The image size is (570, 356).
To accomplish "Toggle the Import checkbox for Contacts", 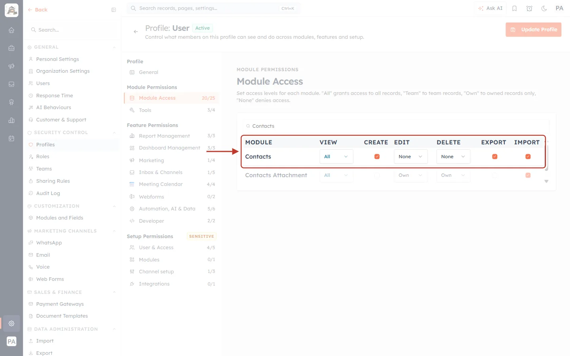I will [x=528, y=157].
